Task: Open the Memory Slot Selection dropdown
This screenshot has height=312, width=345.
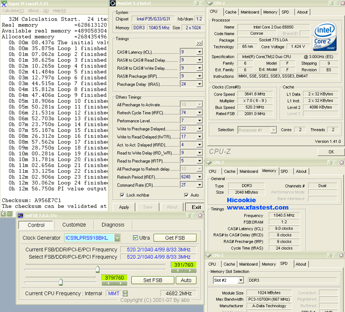Action: tap(241, 280)
